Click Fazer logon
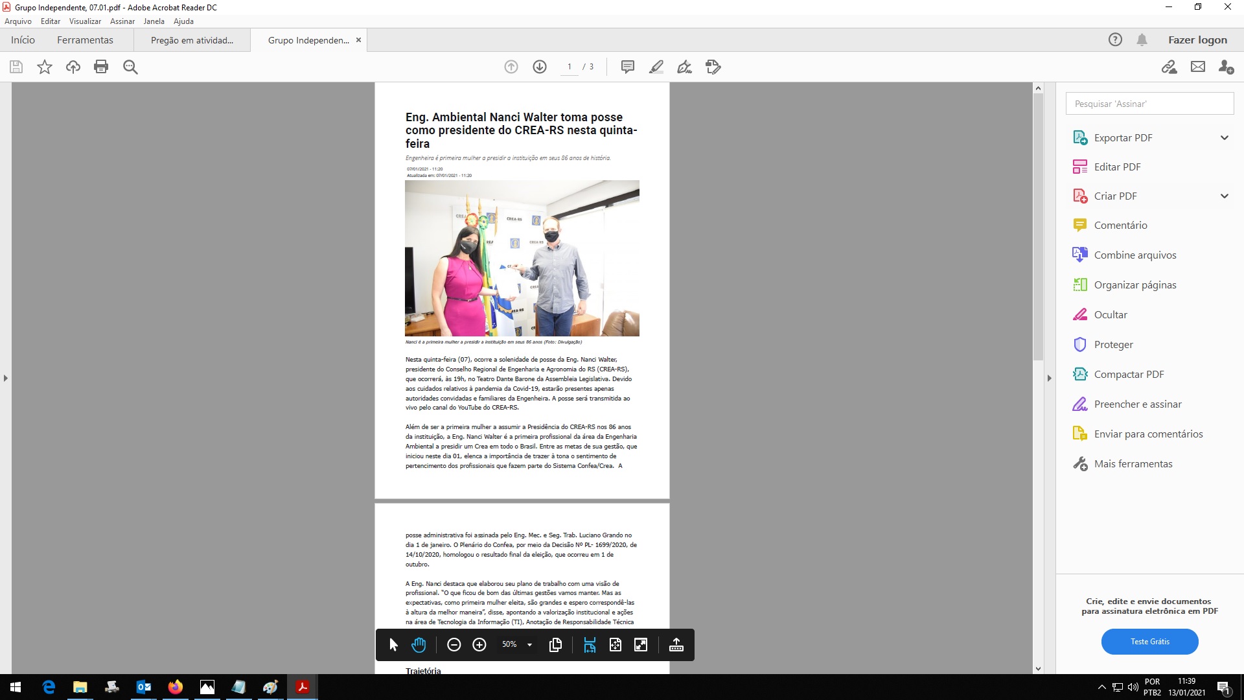 click(1197, 40)
